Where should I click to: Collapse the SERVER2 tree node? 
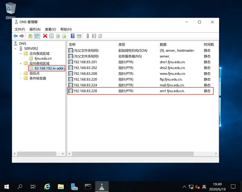[x=16, y=49]
